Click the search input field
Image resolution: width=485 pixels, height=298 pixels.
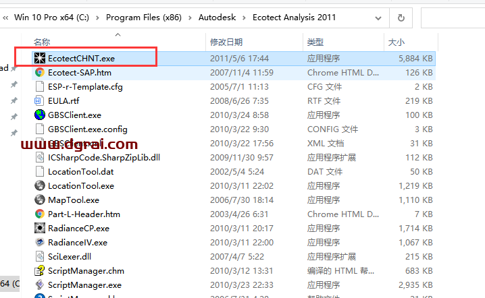coord(453,18)
